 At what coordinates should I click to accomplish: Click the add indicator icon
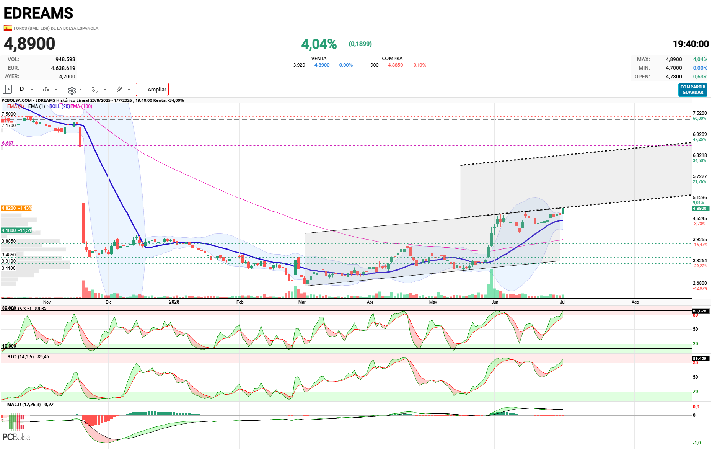pos(94,90)
